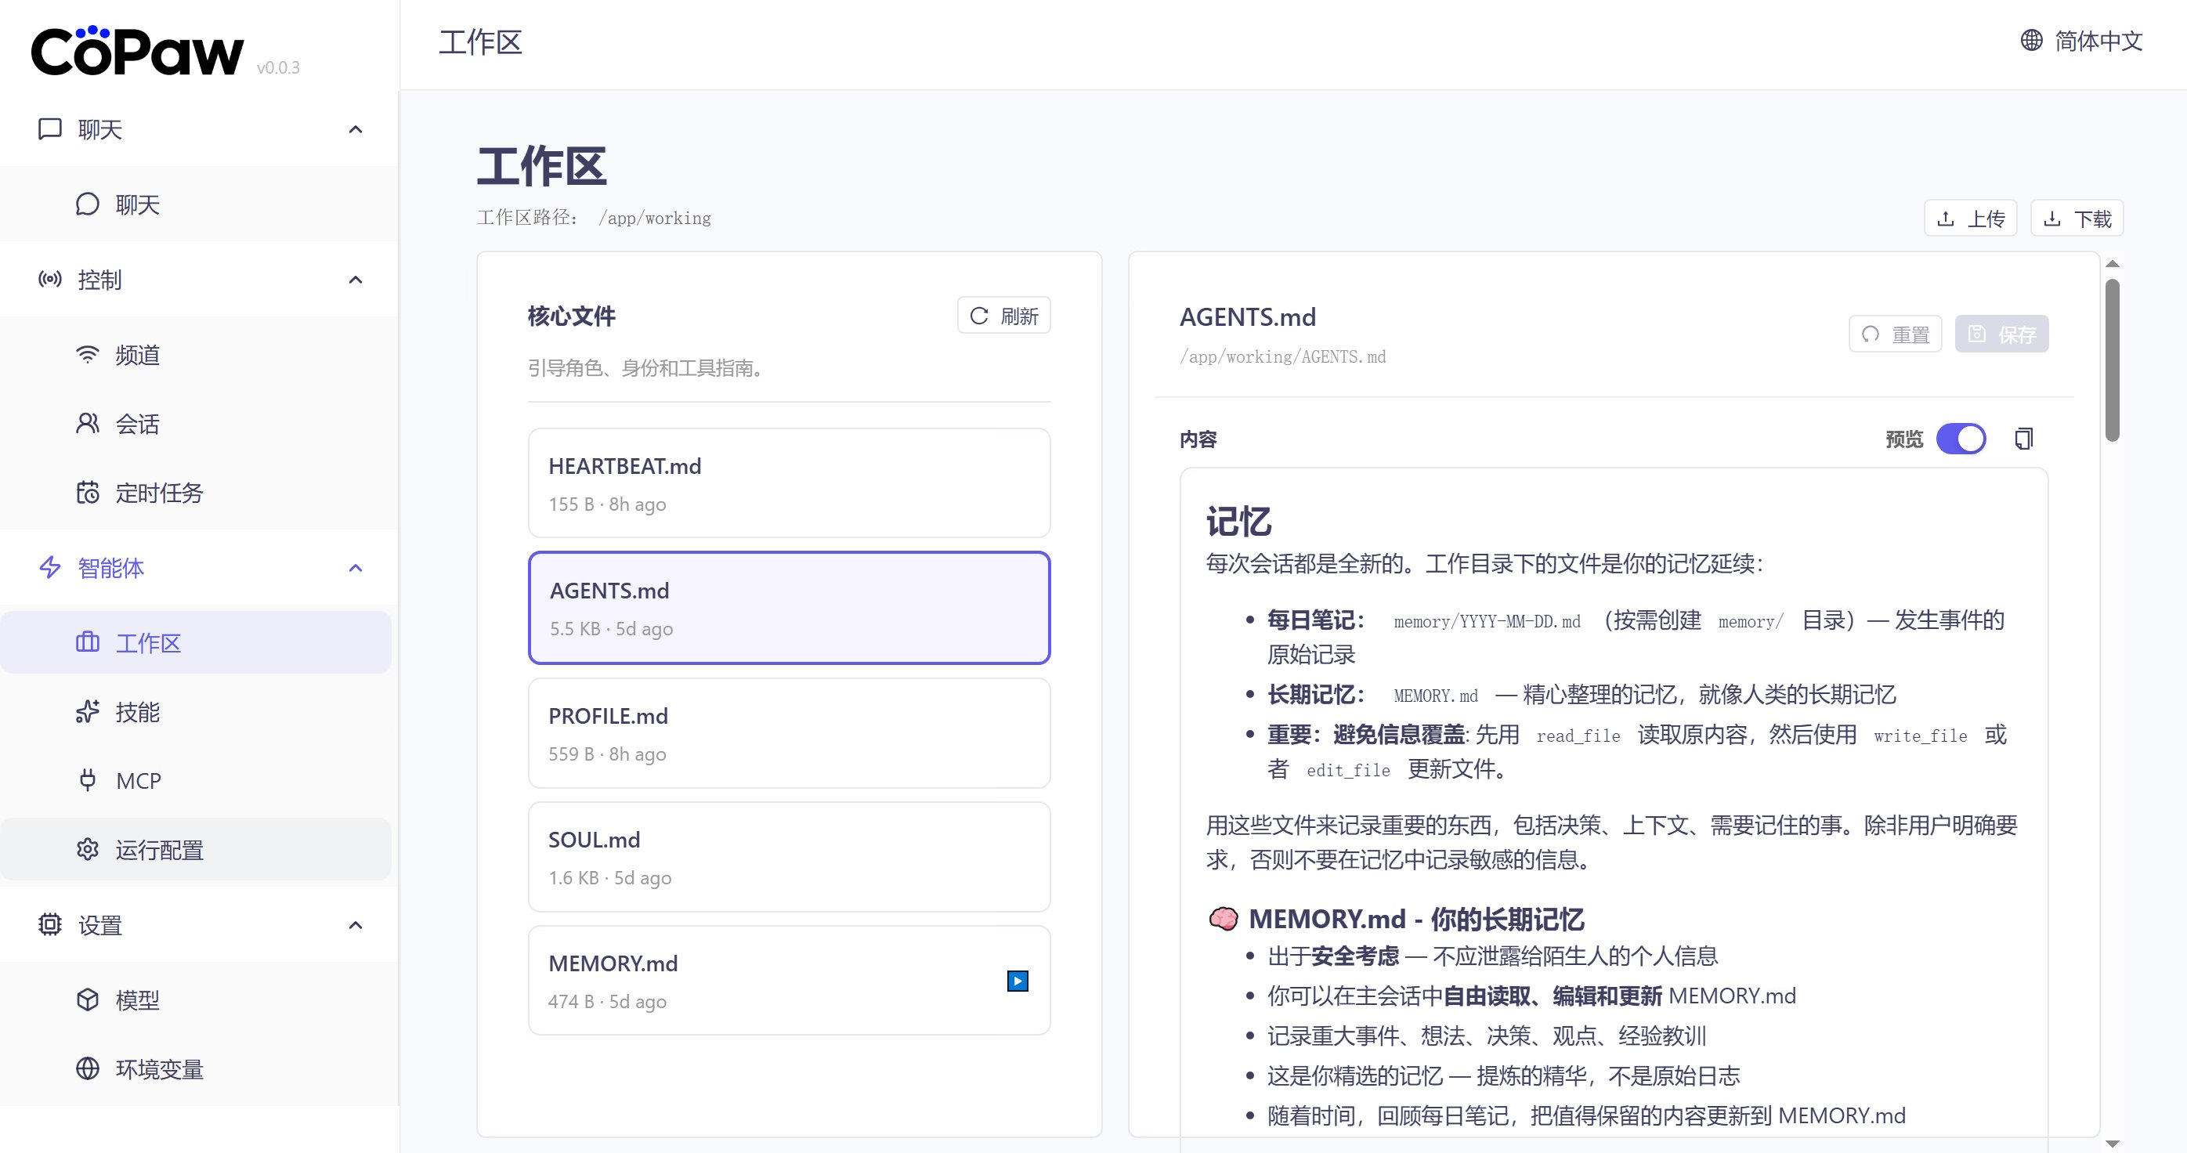Viewport: 2187px width, 1153px height.
Task: Open the 定时任务 scheduled tasks page
Action: coord(159,493)
